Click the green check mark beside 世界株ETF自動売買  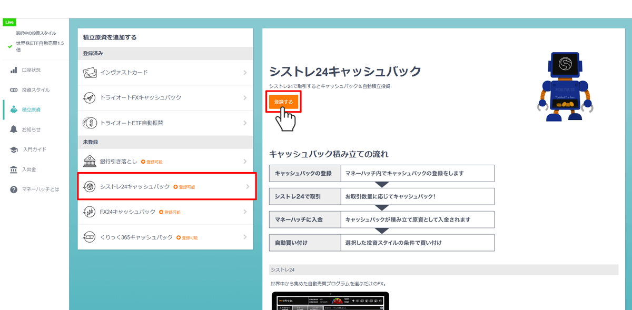click(10, 46)
